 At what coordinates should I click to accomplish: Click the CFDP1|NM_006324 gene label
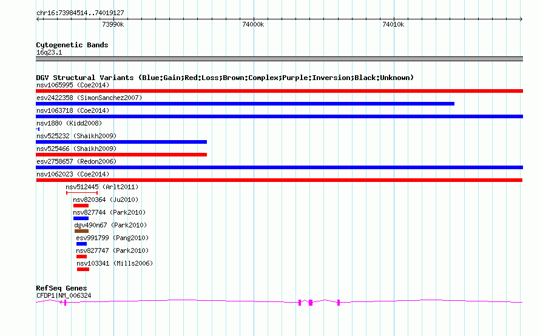click(x=64, y=295)
